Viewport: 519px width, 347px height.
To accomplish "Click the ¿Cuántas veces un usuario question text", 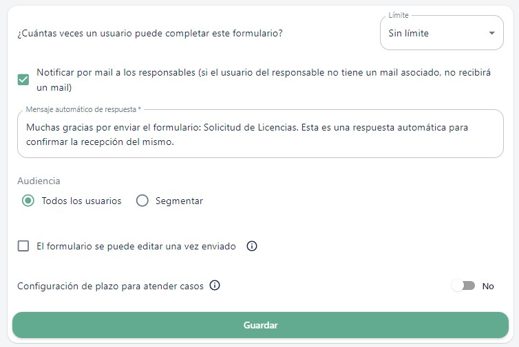I will point(150,34).
